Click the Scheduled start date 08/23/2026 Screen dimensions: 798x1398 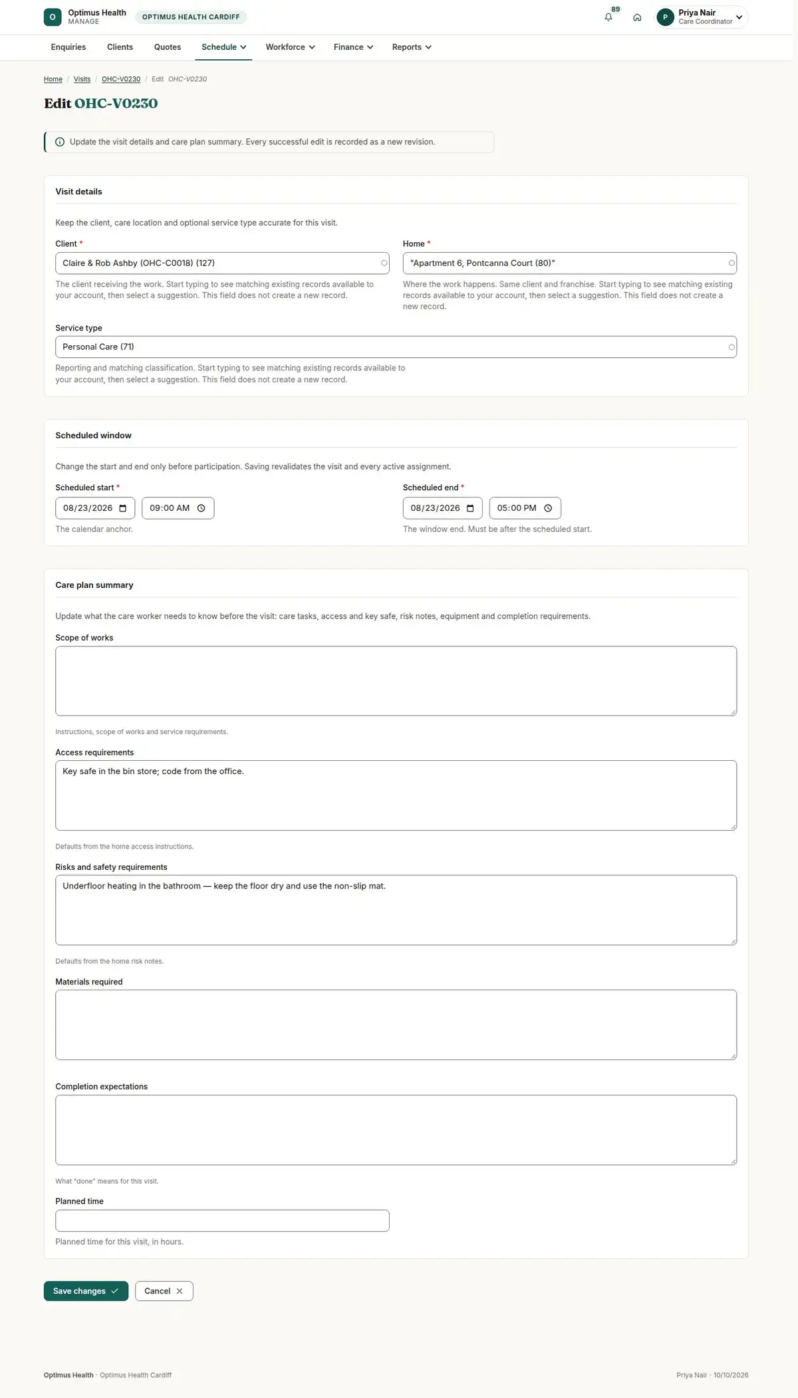pyautogui.click(x=88, y=508)
